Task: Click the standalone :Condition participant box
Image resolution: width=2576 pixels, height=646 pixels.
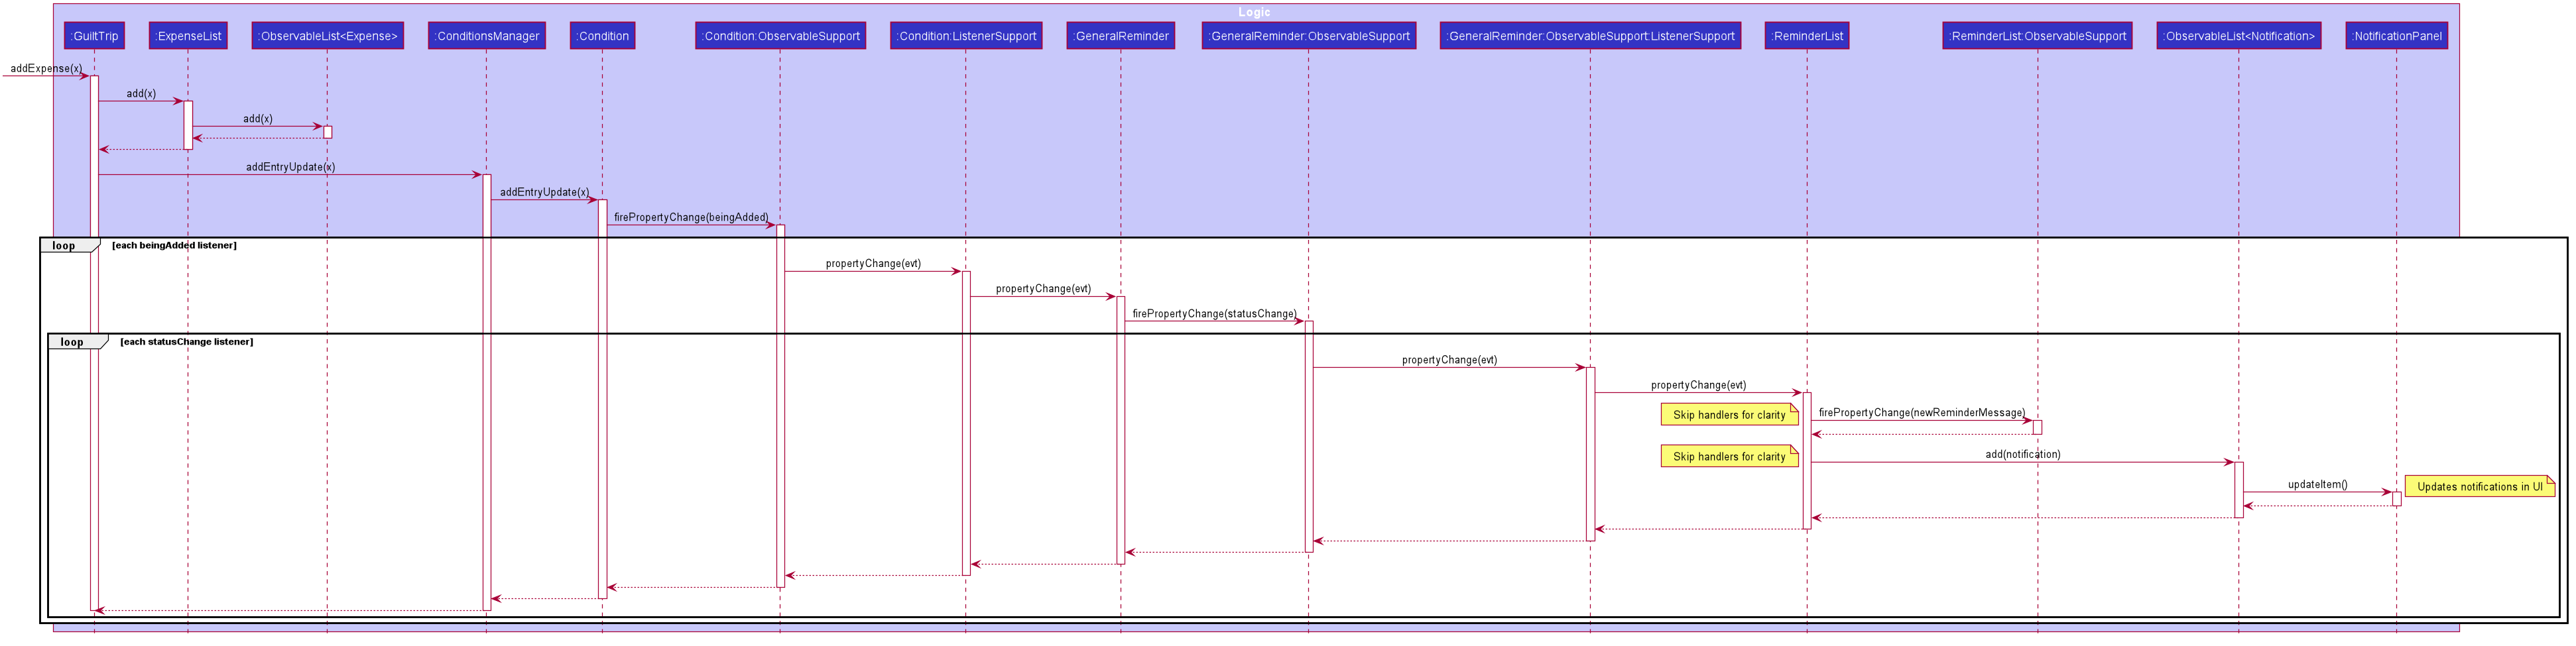Action: 602,36
